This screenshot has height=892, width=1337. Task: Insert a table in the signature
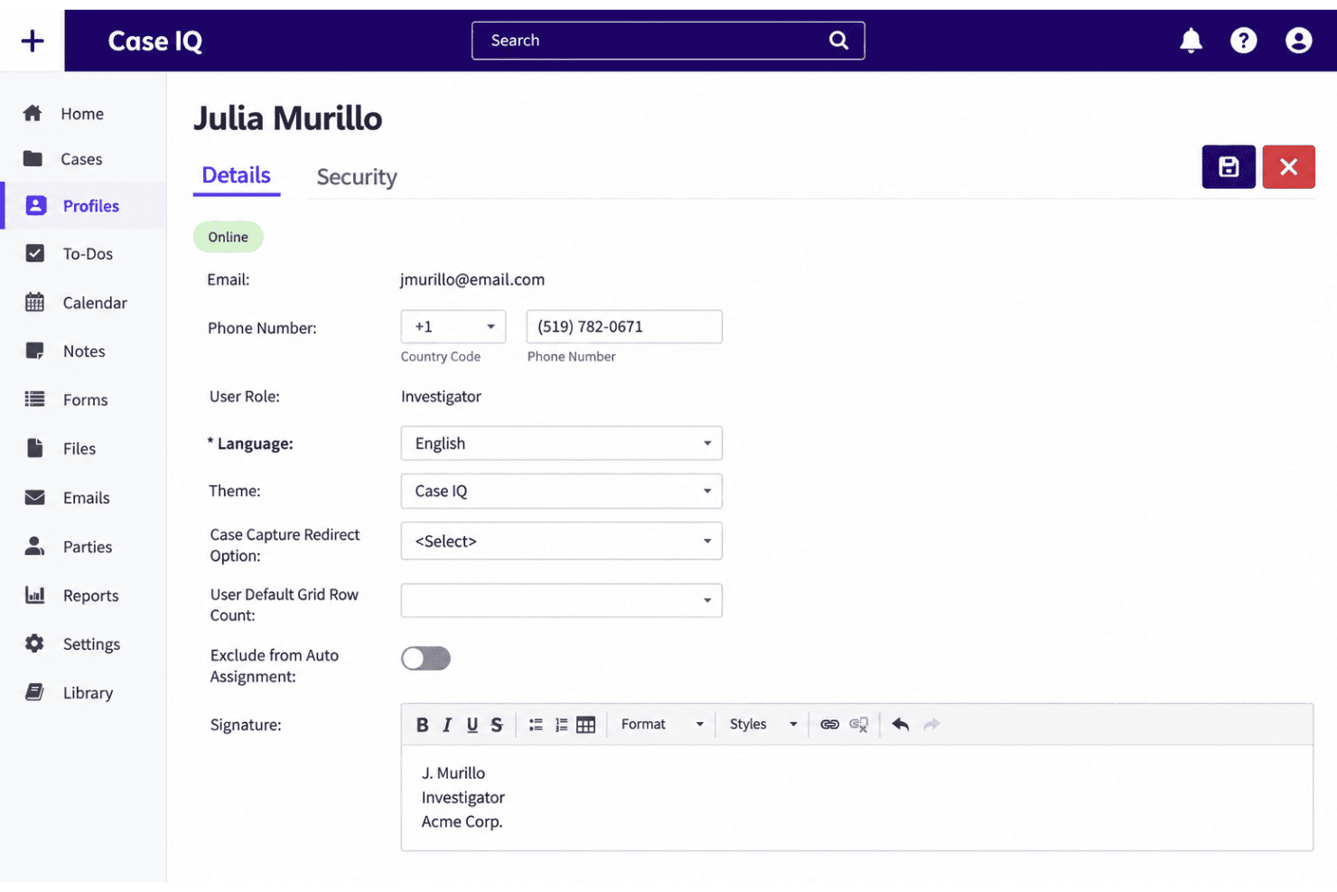pos(586,725)
